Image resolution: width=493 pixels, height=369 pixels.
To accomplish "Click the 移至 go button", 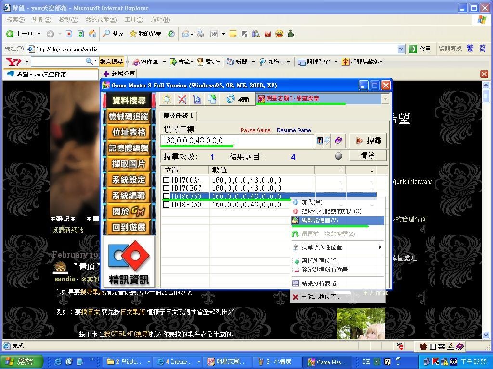I will point(420,49).
